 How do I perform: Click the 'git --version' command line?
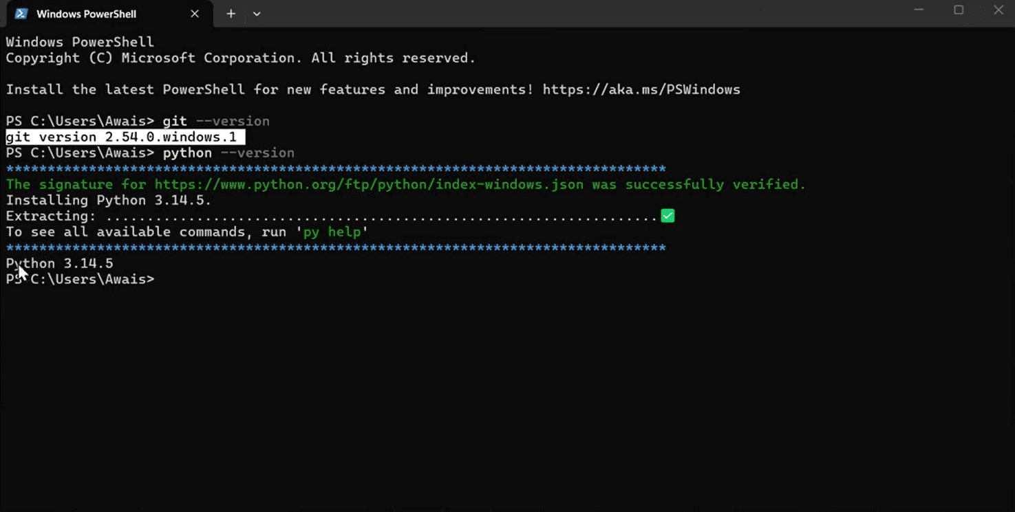[138, 121]
